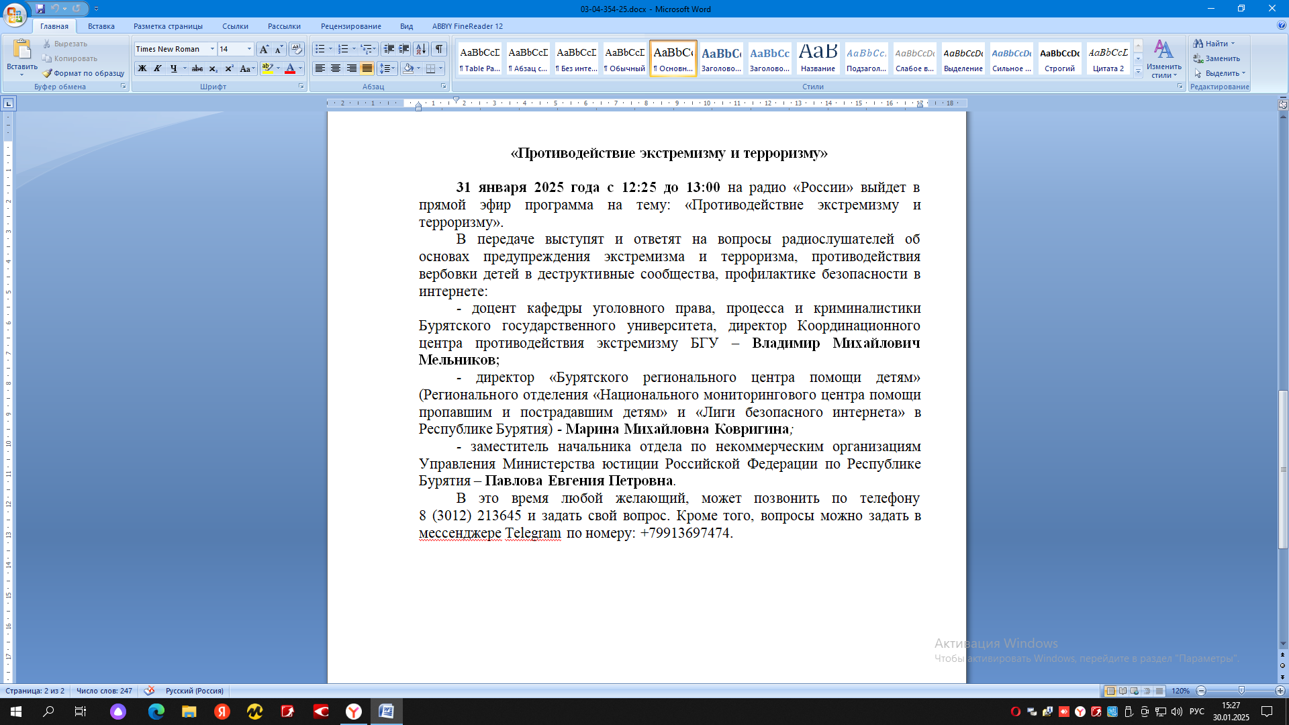1289x725 pixels.
Task: Click Найти (Find) button
Action: 1214,44
